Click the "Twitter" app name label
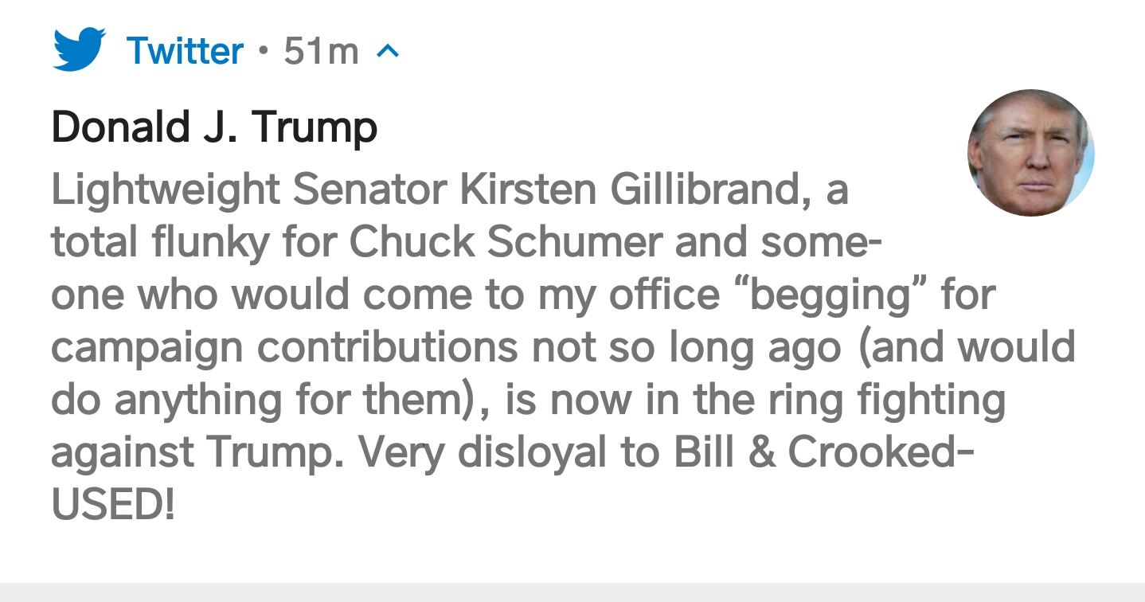Viewport: 1145px width, 602px height. (185, 52)
